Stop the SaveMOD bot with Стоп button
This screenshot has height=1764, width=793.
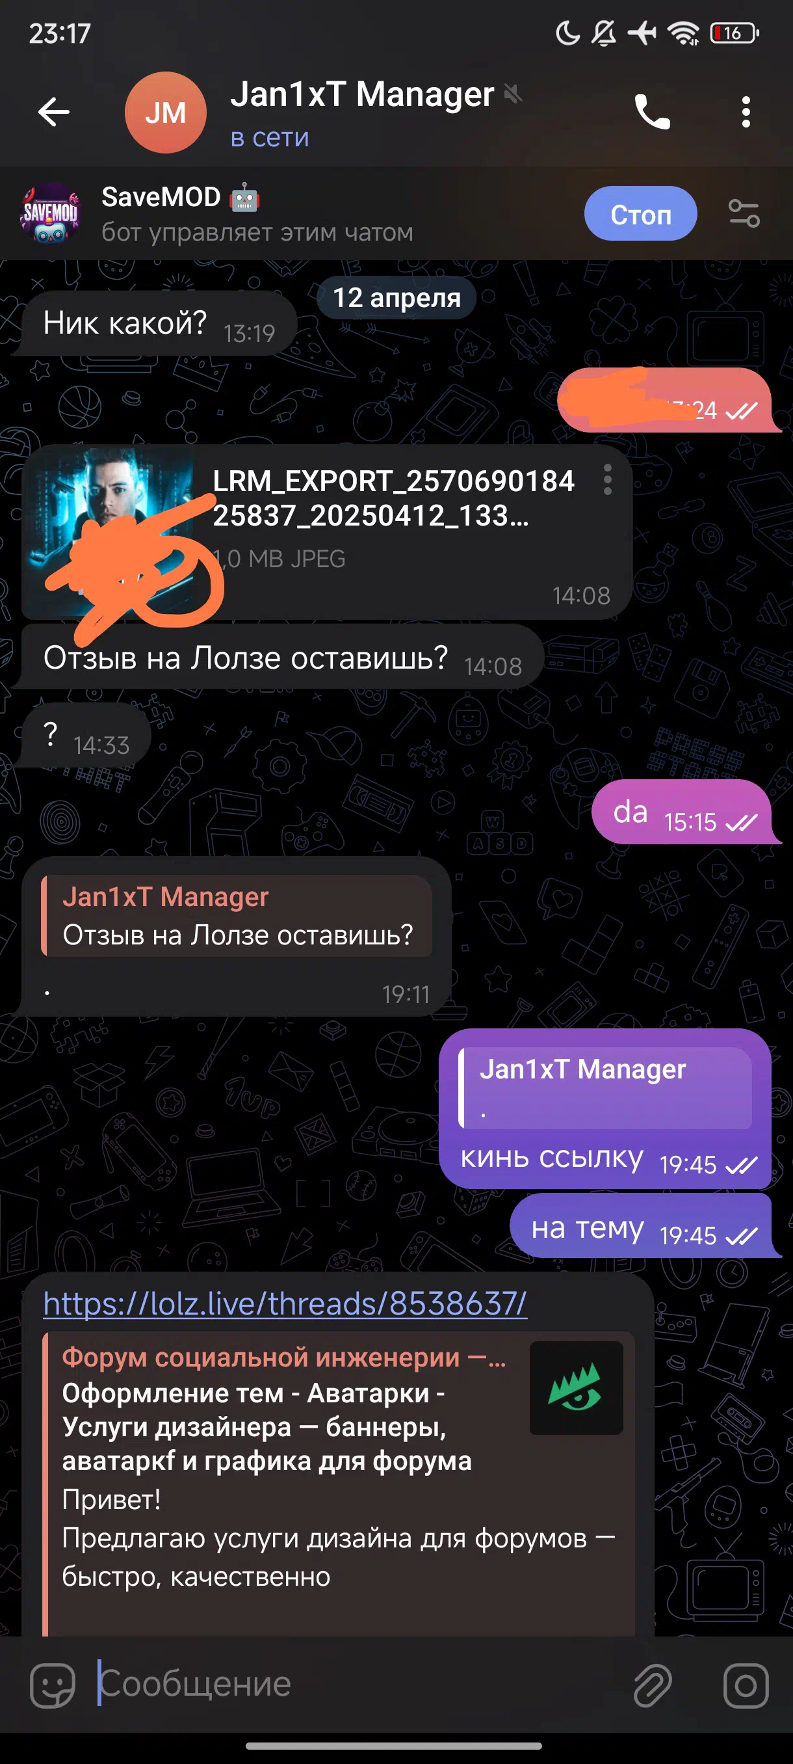[x=640, y=213]
